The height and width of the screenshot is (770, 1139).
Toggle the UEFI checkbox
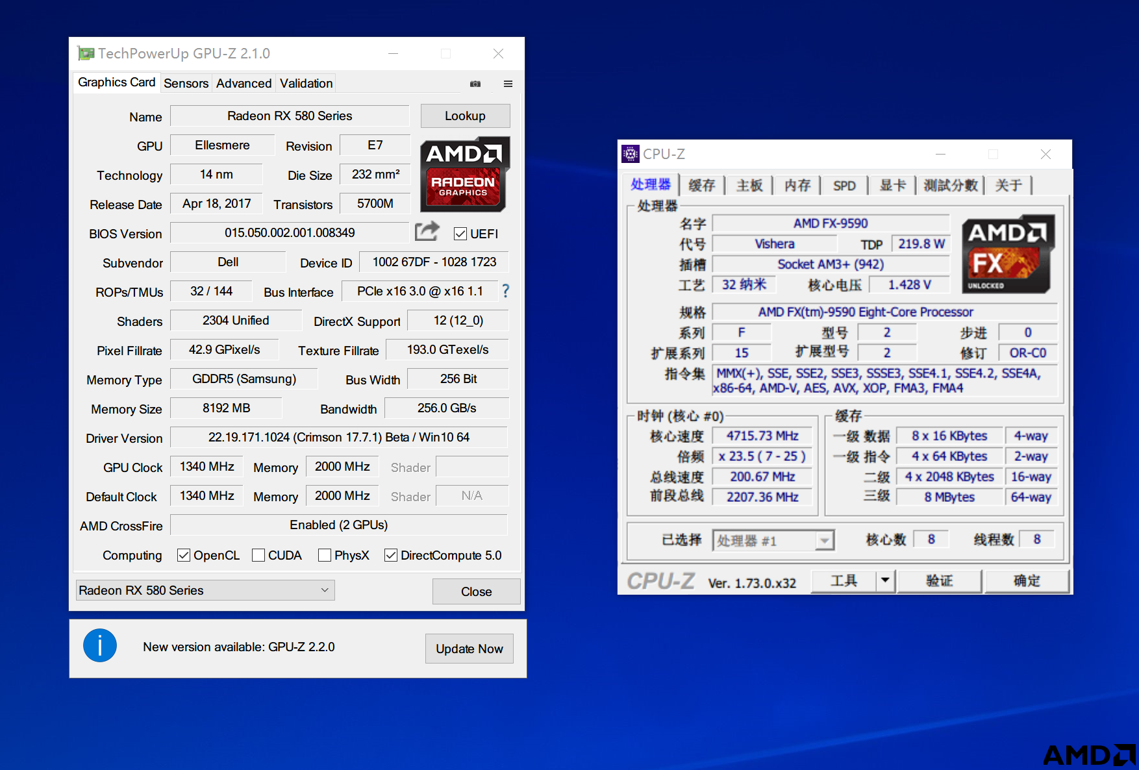click(x=460, y=234)
